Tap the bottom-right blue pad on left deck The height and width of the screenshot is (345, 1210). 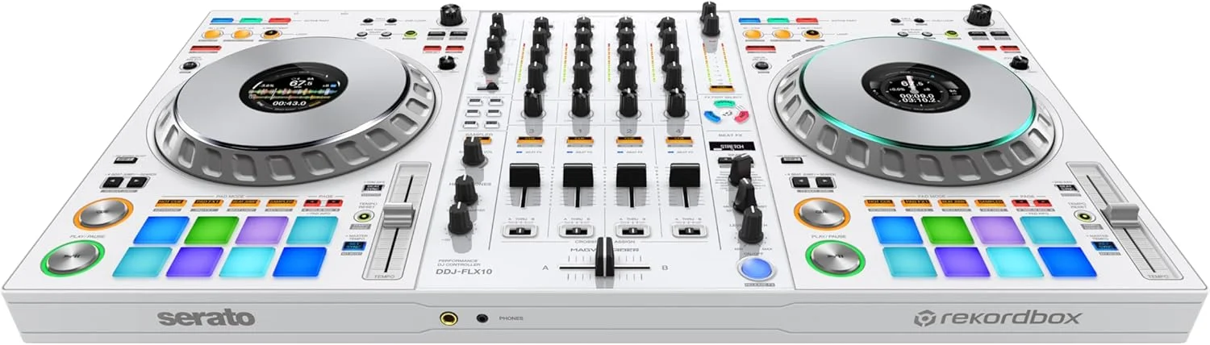[x=298, y=262]
